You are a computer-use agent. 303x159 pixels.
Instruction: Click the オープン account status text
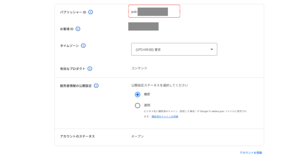pos(137,136)
